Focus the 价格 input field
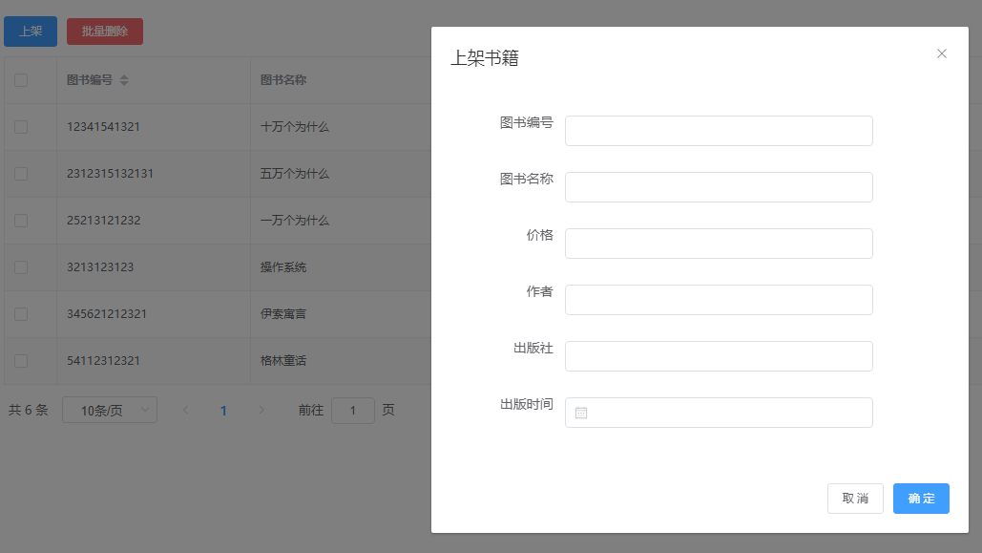 click(x=719, y=244)
